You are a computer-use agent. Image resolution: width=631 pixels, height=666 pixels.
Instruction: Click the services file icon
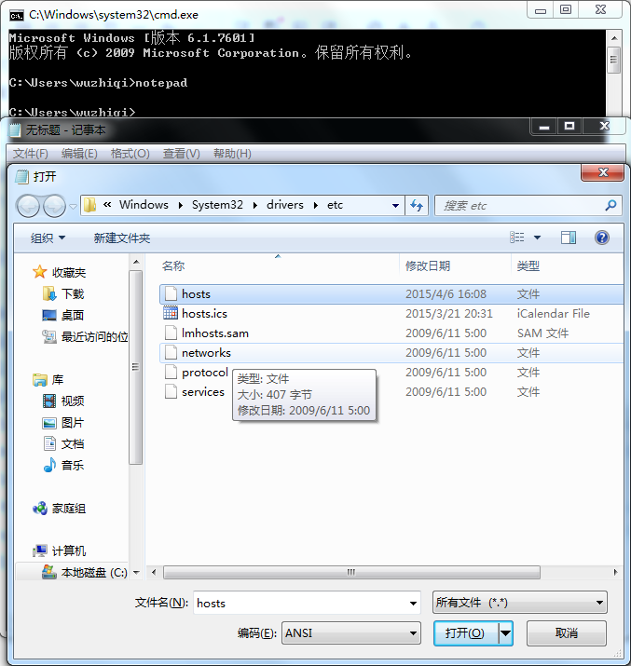click(171, 391)
